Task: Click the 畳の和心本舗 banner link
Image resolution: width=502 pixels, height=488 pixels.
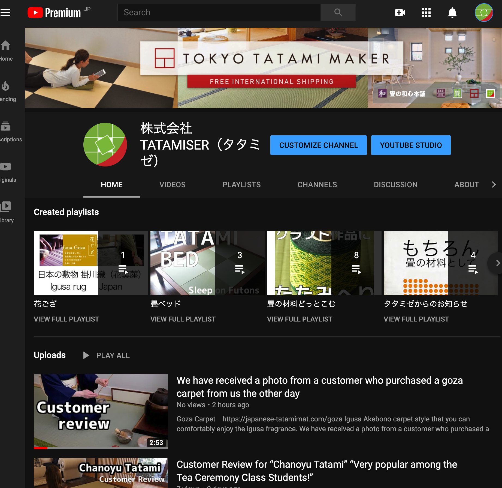Action: 402,94
